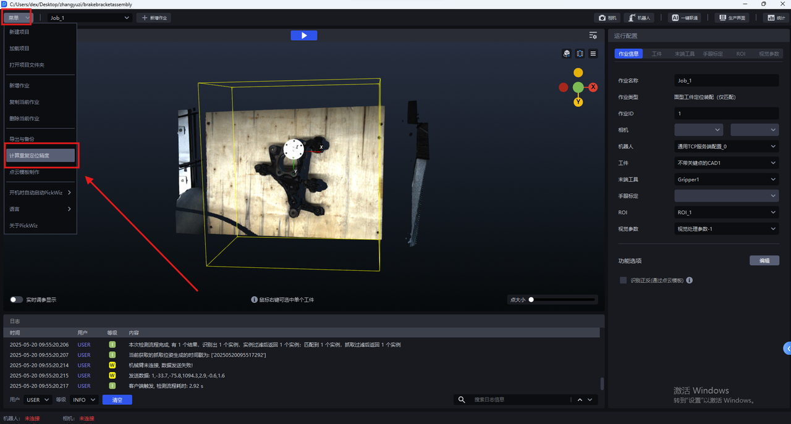The width and height of the screenshot is (791, 424).
Task: Open the log 等级 INFO dropdown
Action: click(x=84, y=400)
